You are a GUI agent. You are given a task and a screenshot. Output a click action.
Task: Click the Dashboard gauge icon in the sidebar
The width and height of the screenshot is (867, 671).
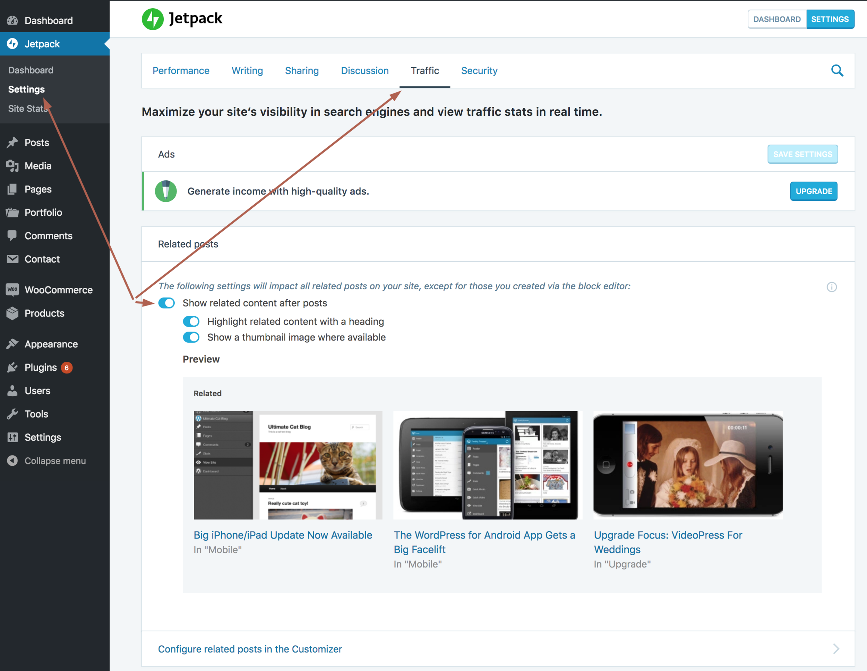point(12,20)
